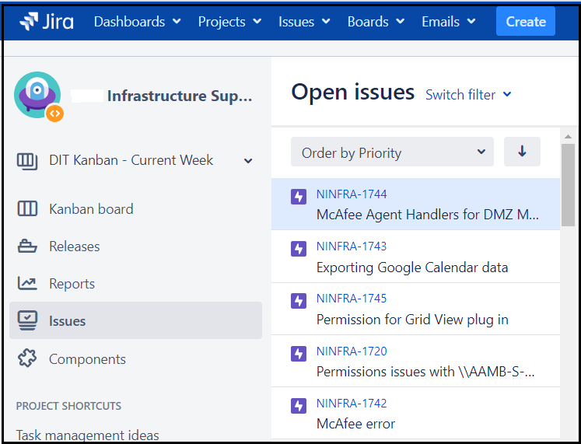The width and height of the screenshot is (581, 444).
Task: Click issue type icon for NINFRA-1742
Action: [x=299, y=406]
